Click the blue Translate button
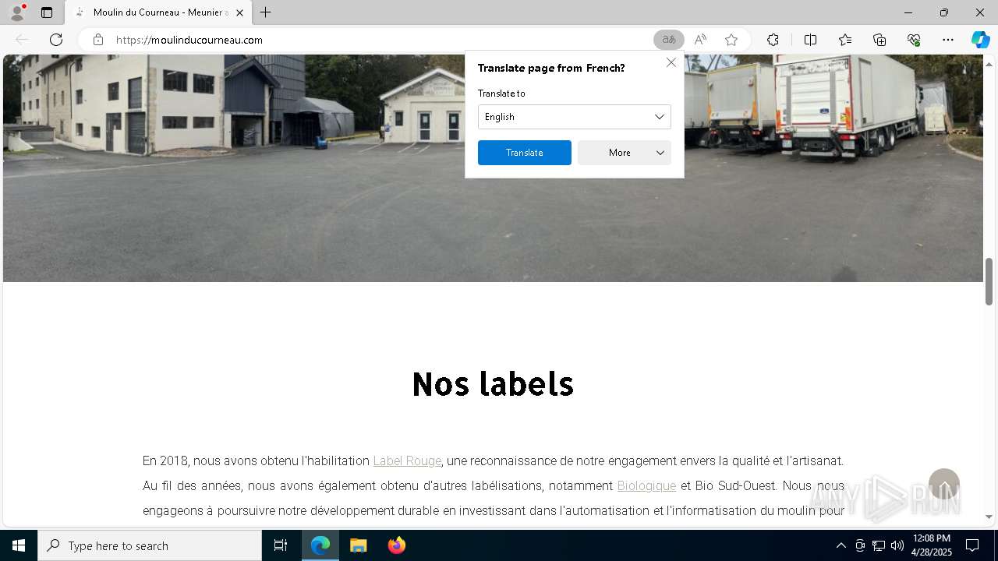Image resolution: width=998 pixels, height=561 pixels. 524,153
